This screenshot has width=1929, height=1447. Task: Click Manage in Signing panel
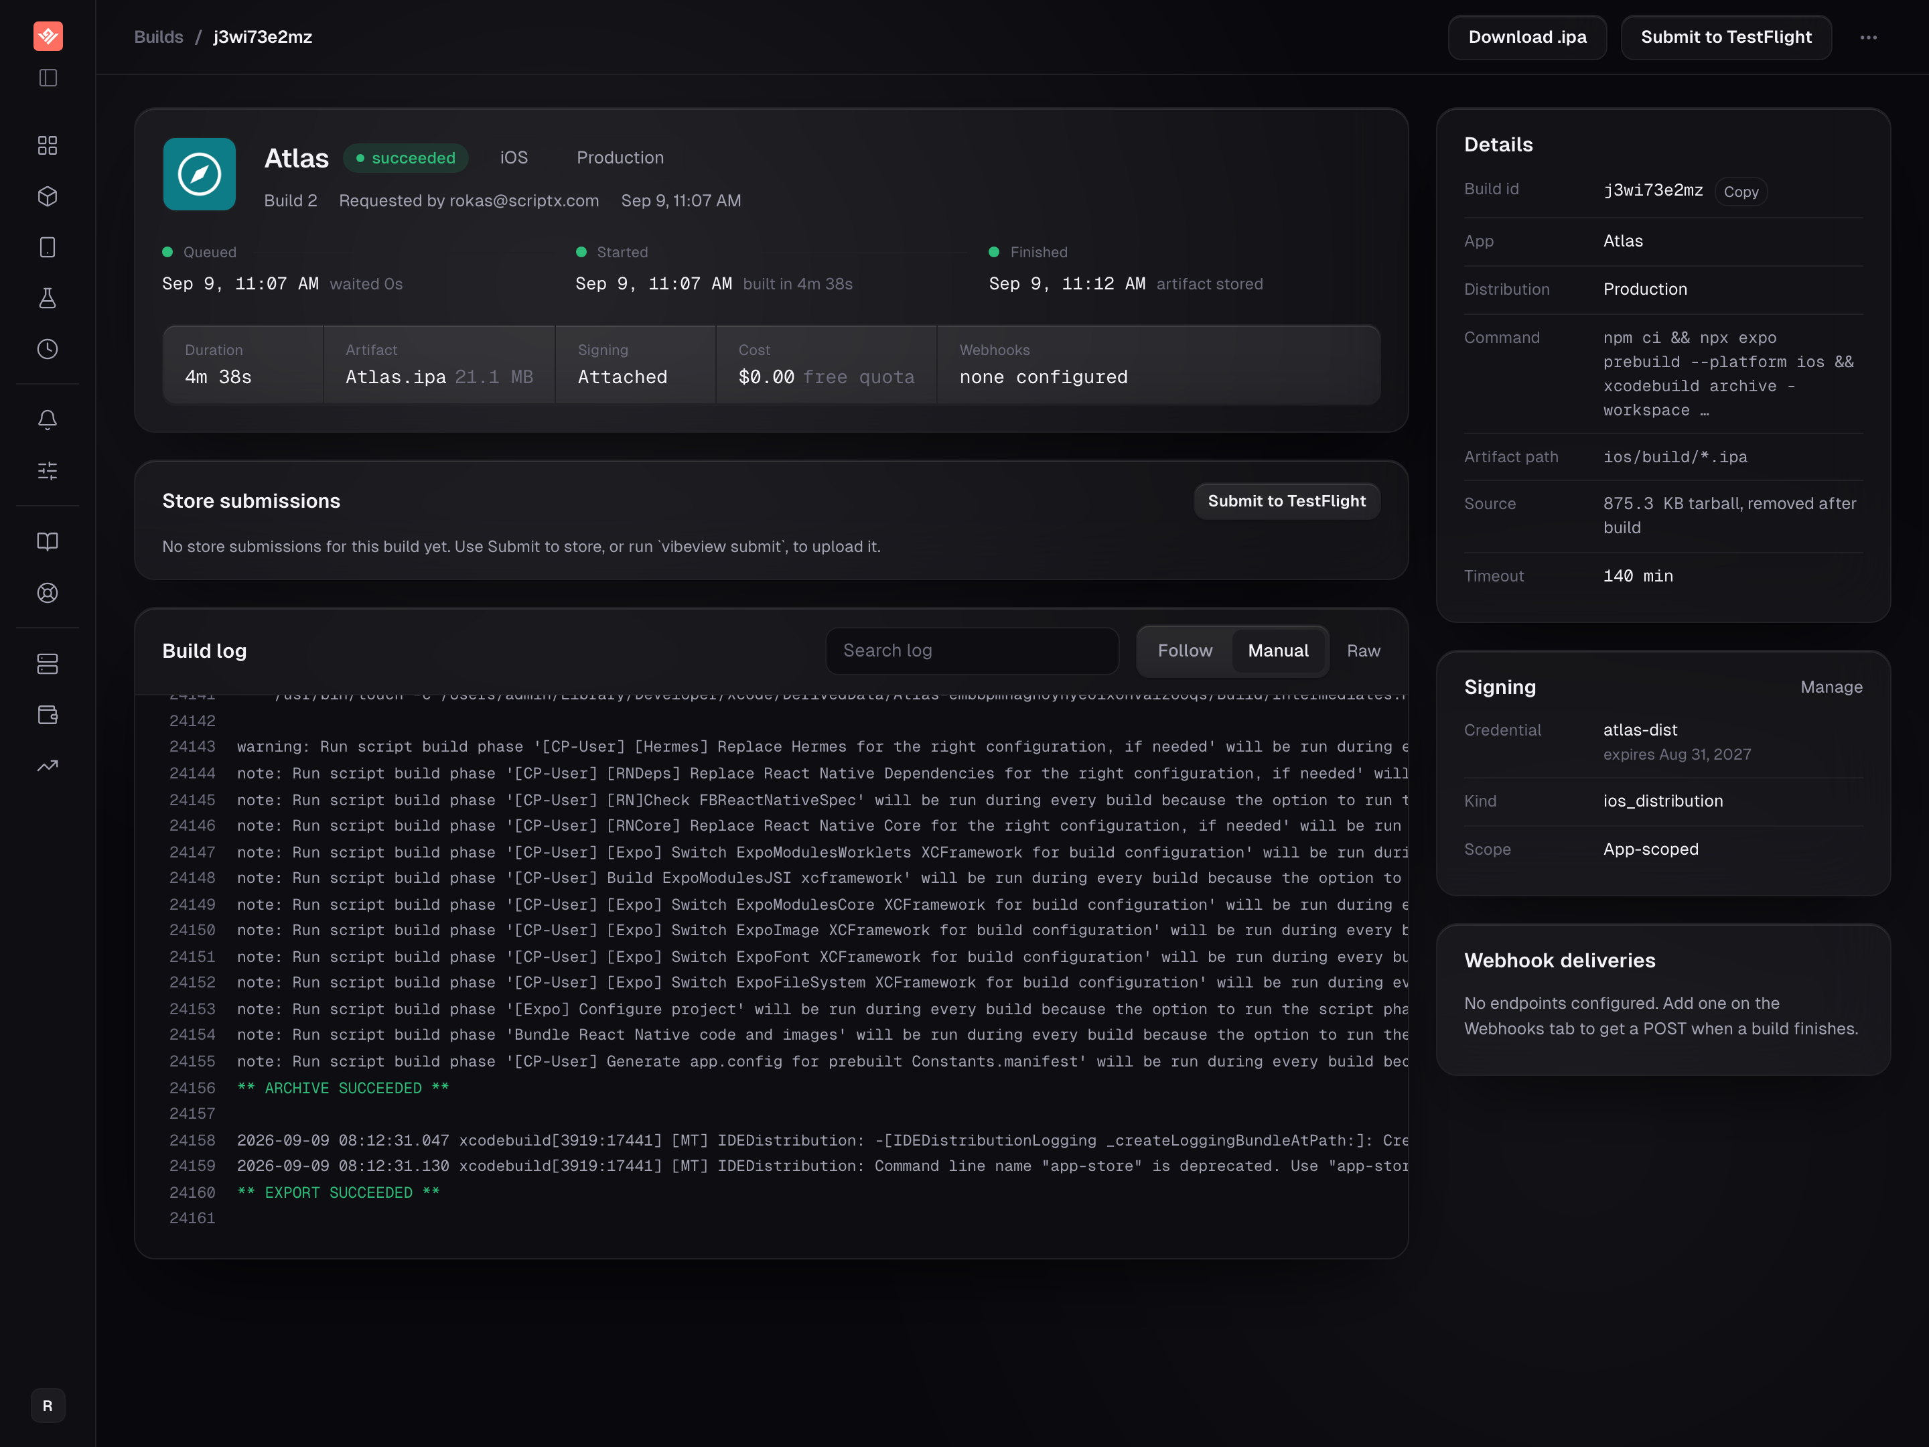point(1831,687)
